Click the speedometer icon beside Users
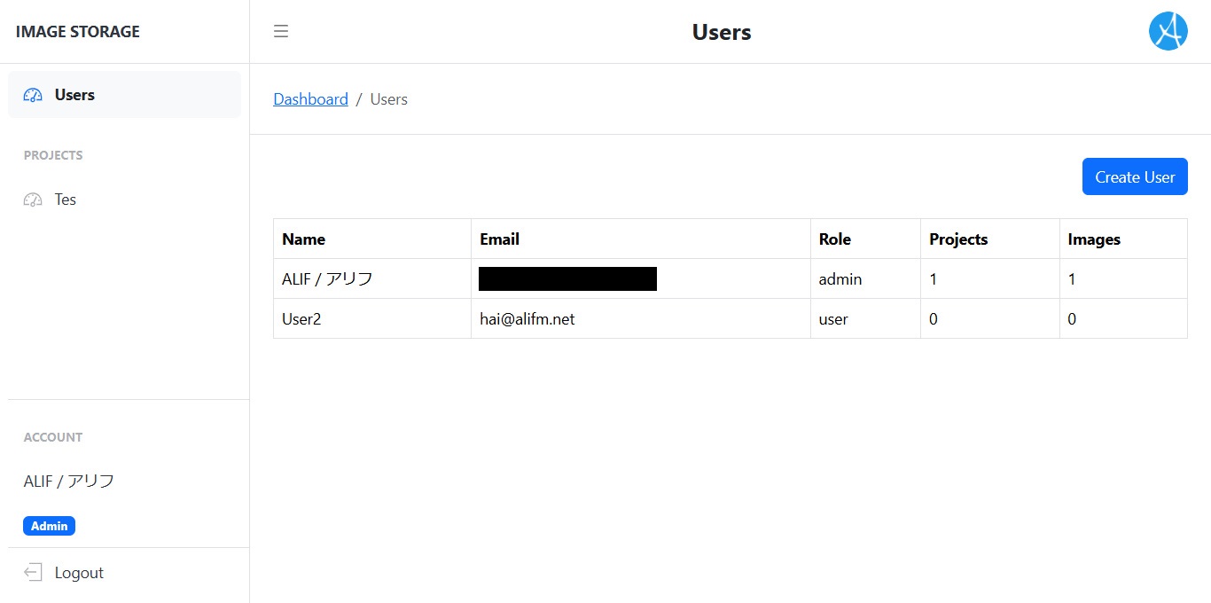The image size is (1211, 603). pyautogui.click(x=33, y=95)
